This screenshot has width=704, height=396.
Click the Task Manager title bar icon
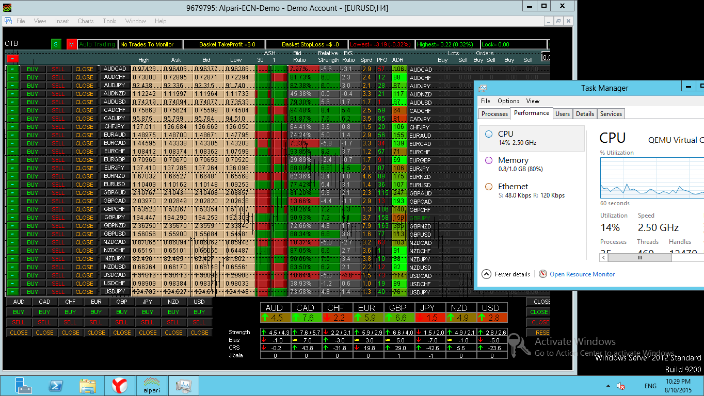pyautogui.click(x=483, y=88)
